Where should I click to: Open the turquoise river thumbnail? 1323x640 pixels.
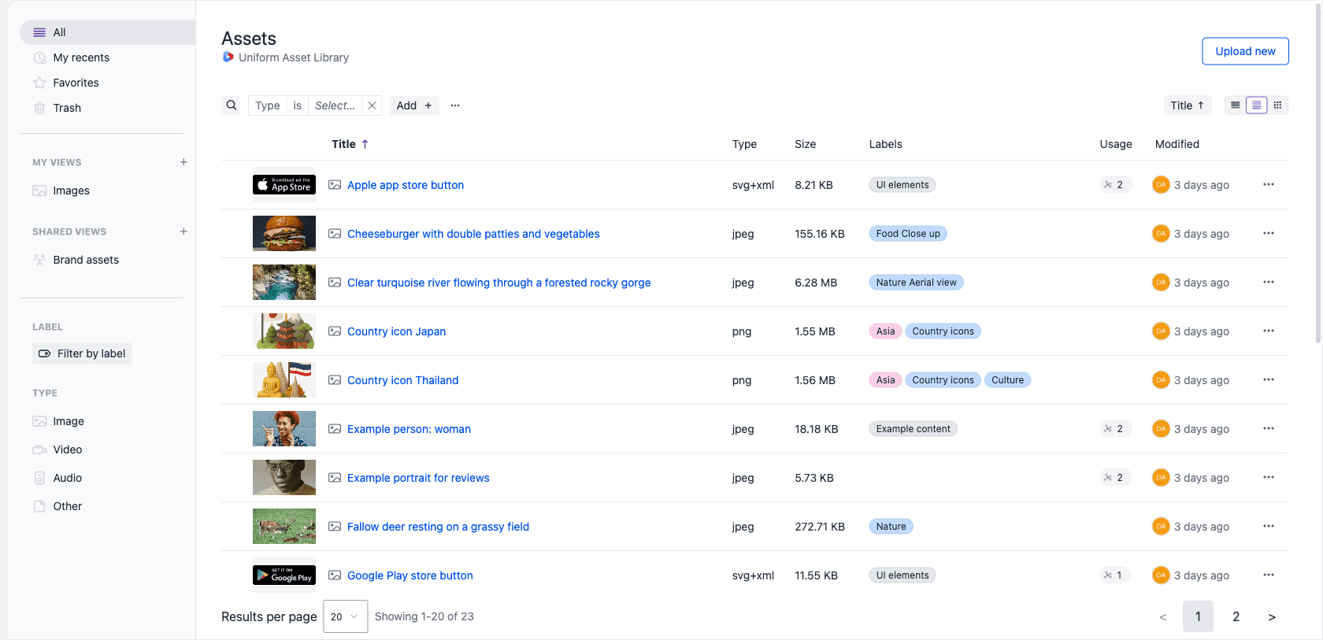tap(284, 283)
